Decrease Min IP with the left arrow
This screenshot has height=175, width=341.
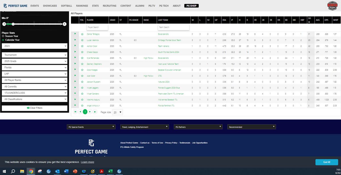4,24
